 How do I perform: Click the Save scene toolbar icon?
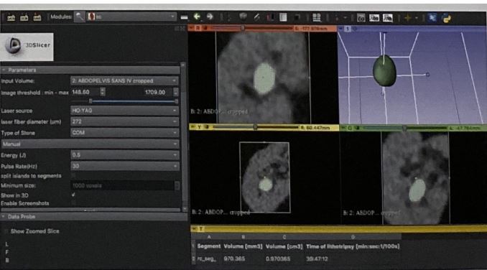(37, 18)
